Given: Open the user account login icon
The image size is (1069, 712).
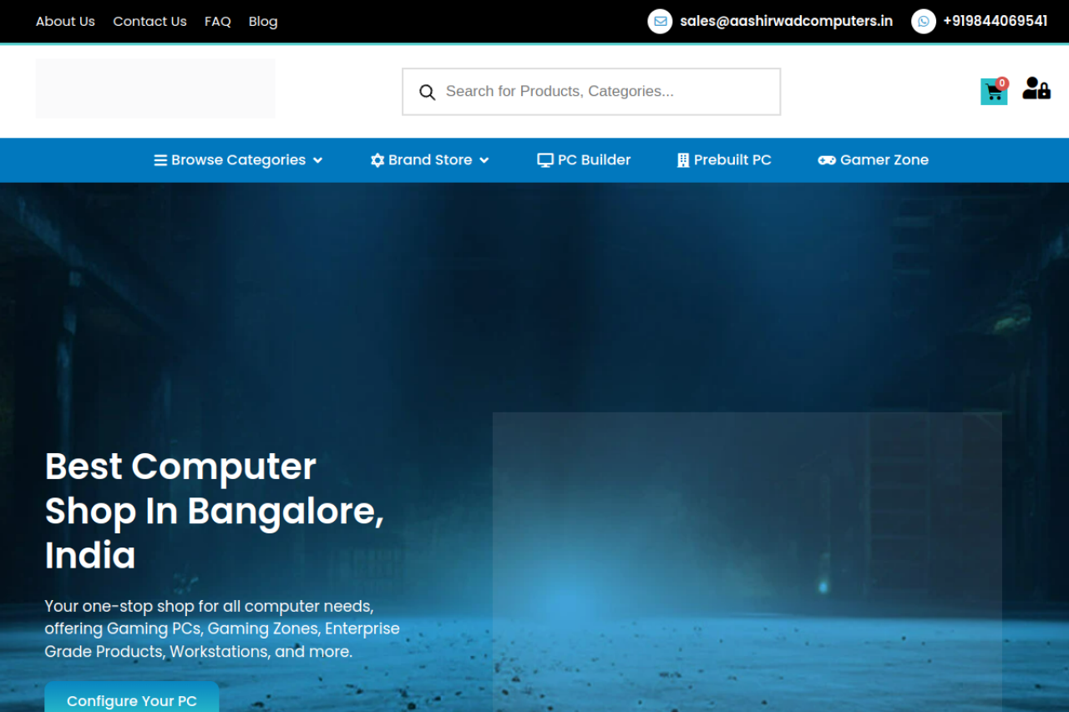Looking at the screenshot, I should 1036,88.
